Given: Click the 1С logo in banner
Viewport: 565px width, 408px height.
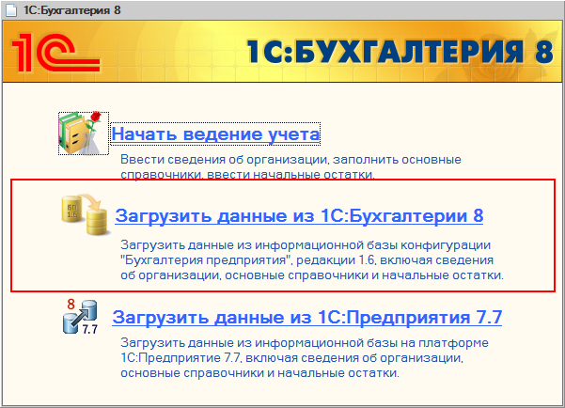Looking at the screenshot, I should 55,53.
